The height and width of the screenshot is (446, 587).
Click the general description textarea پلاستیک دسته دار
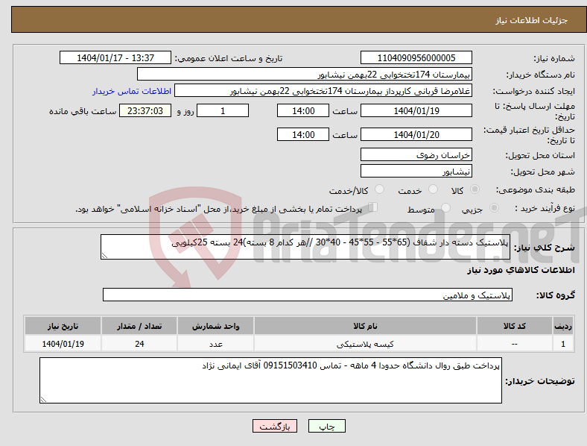(305, 247)
